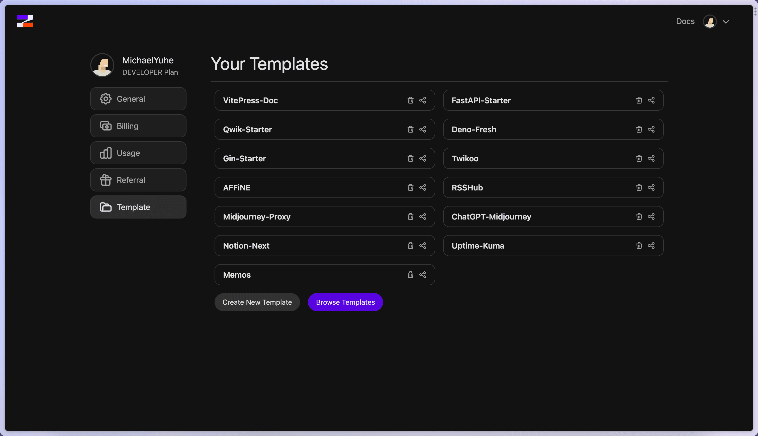This screenshot has width=758, height=436.
Task: Delete the Midjourney-Proxy template
Action: coord(410,216)
